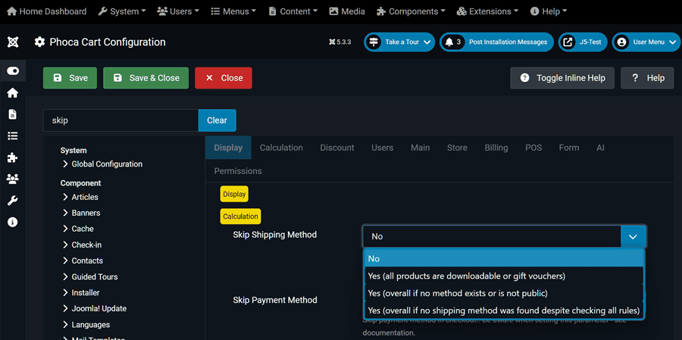Switch to the Calculation tab
This screenshot has height=340, width=682.
[281, 148]
